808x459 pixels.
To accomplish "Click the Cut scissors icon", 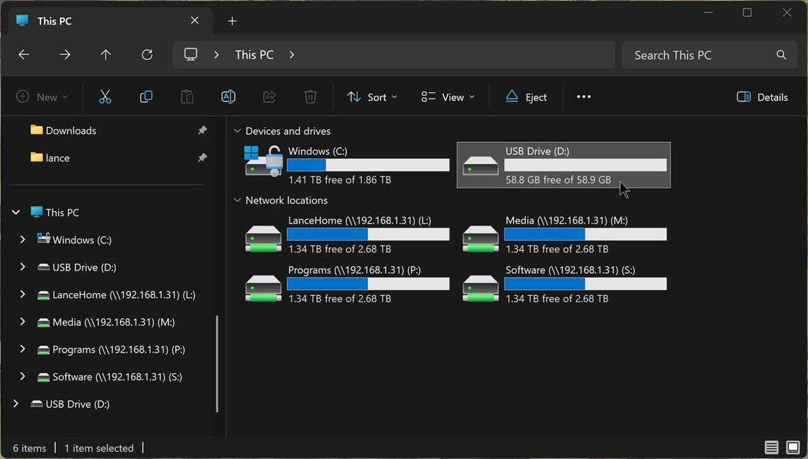I will pyautogui.click(x=105, y=97).
